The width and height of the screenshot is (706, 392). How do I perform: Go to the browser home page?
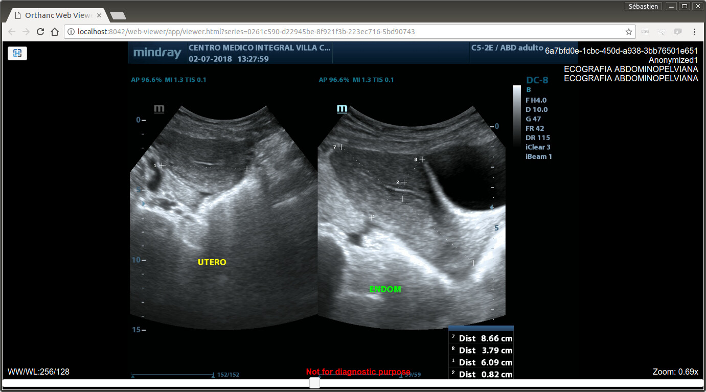point(55,32)
